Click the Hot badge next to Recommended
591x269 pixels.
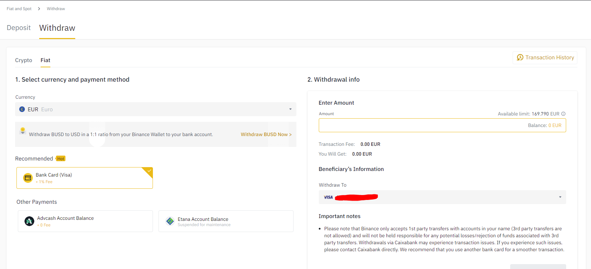[61, 159]
